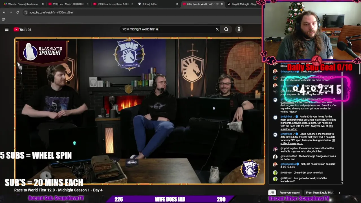Screen dimensions: 361x203
Task: Show more filter chips with arrow
Action: (339, 193)
